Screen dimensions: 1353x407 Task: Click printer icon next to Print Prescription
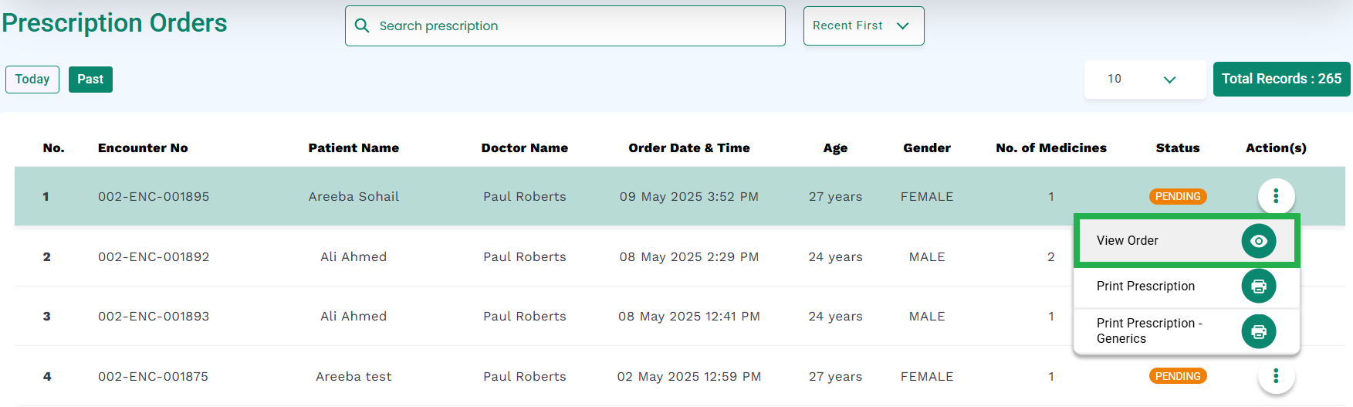[x=1258, y=287]
